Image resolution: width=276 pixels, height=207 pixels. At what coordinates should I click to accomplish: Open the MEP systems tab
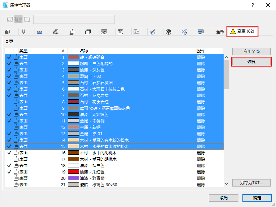152,32
